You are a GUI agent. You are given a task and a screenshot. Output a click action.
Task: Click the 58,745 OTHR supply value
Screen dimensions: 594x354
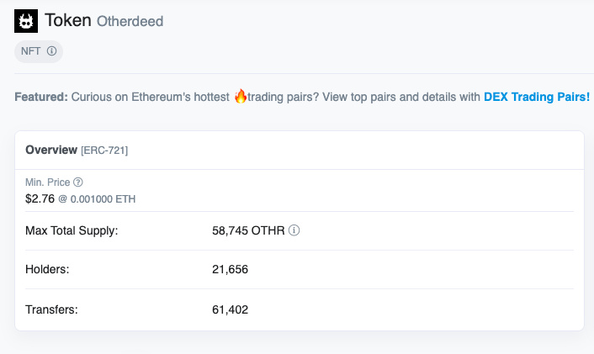pyautogui.click(x=248, y=230)
